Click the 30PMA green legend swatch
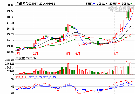This screenshot has width=135, height=94. pos(131,4)
